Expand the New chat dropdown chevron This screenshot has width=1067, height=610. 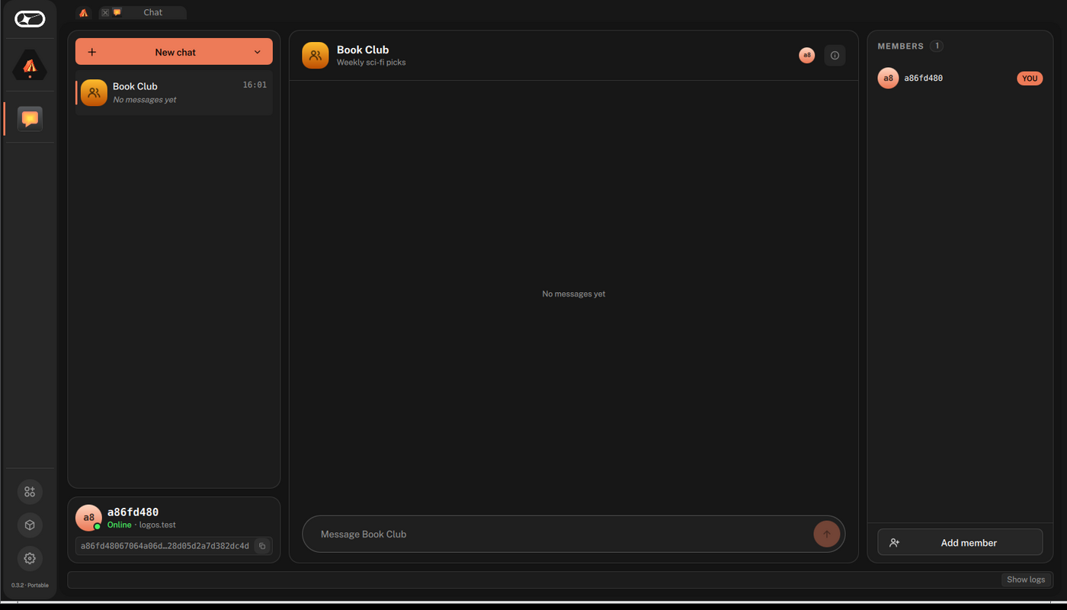tap(258, 52)
